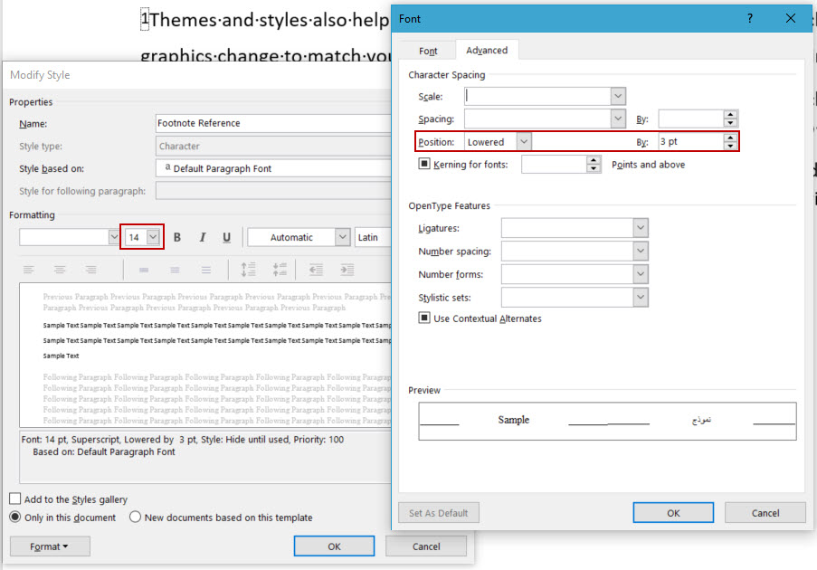Close the Font dialog

click(791, 19)
